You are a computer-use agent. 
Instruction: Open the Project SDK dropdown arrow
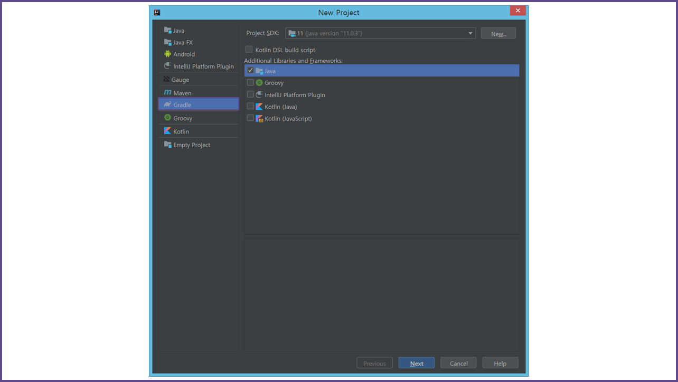470,33
